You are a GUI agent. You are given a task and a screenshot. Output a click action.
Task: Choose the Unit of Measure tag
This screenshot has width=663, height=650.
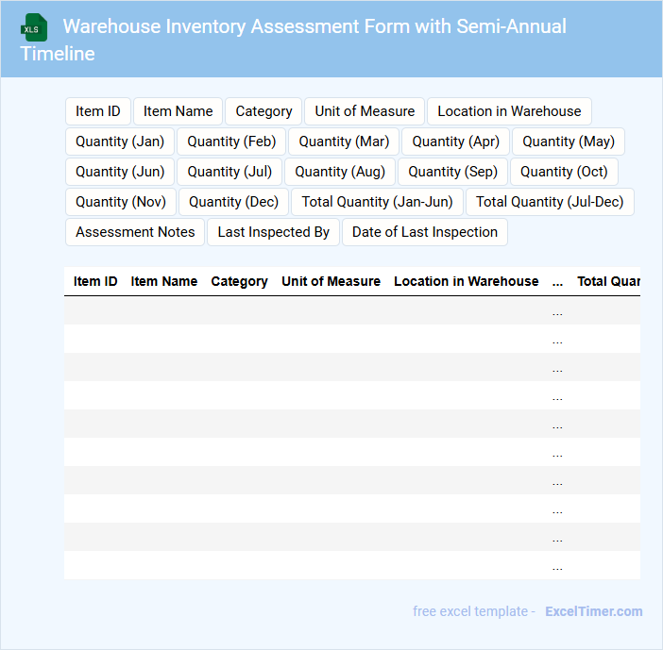365,111
